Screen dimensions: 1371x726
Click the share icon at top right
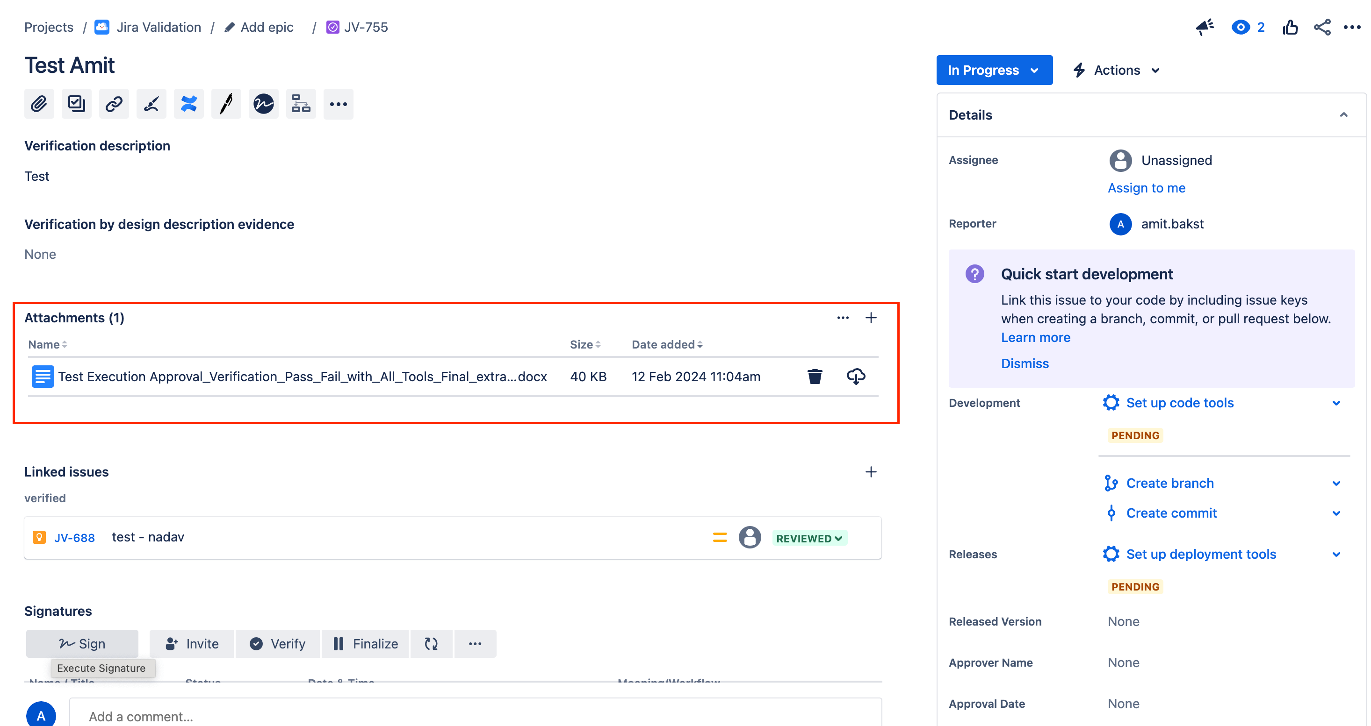1322,27
